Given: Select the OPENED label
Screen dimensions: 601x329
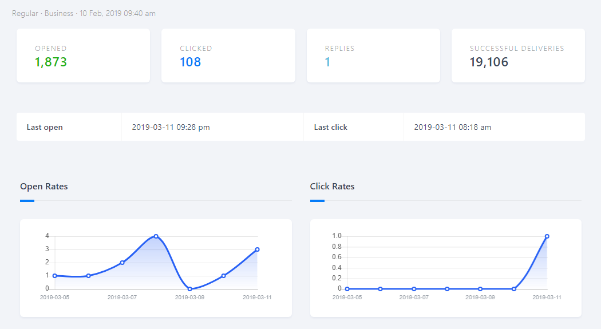Looking at the screenshot, I should (50, 48).
